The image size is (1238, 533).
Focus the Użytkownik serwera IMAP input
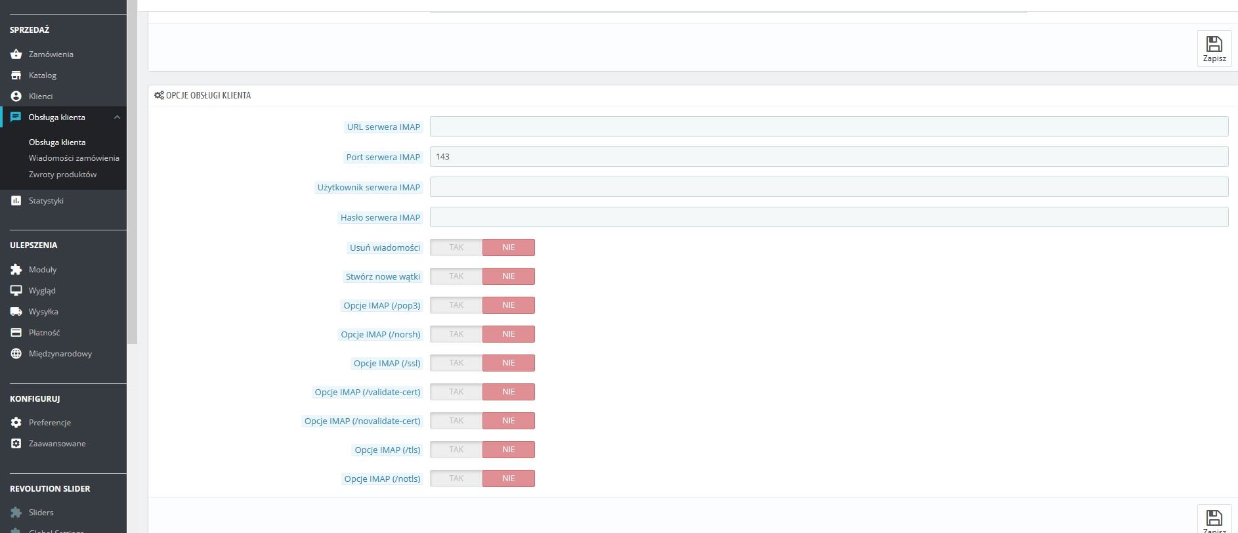tap(829, 187)
